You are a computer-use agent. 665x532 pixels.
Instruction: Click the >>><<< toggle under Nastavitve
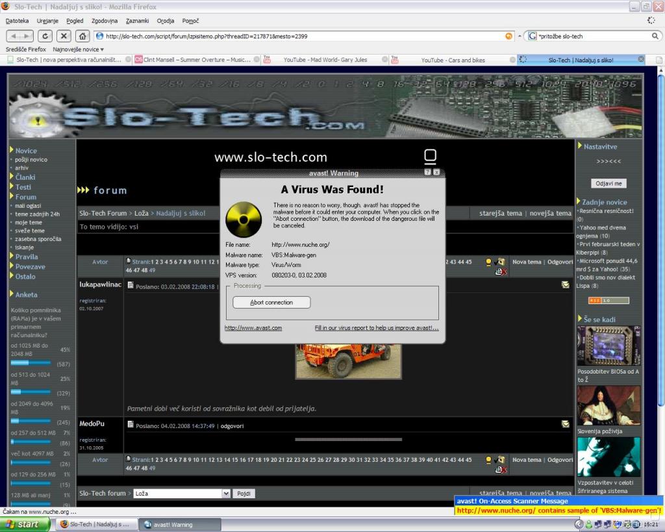(x=609, y=161)
